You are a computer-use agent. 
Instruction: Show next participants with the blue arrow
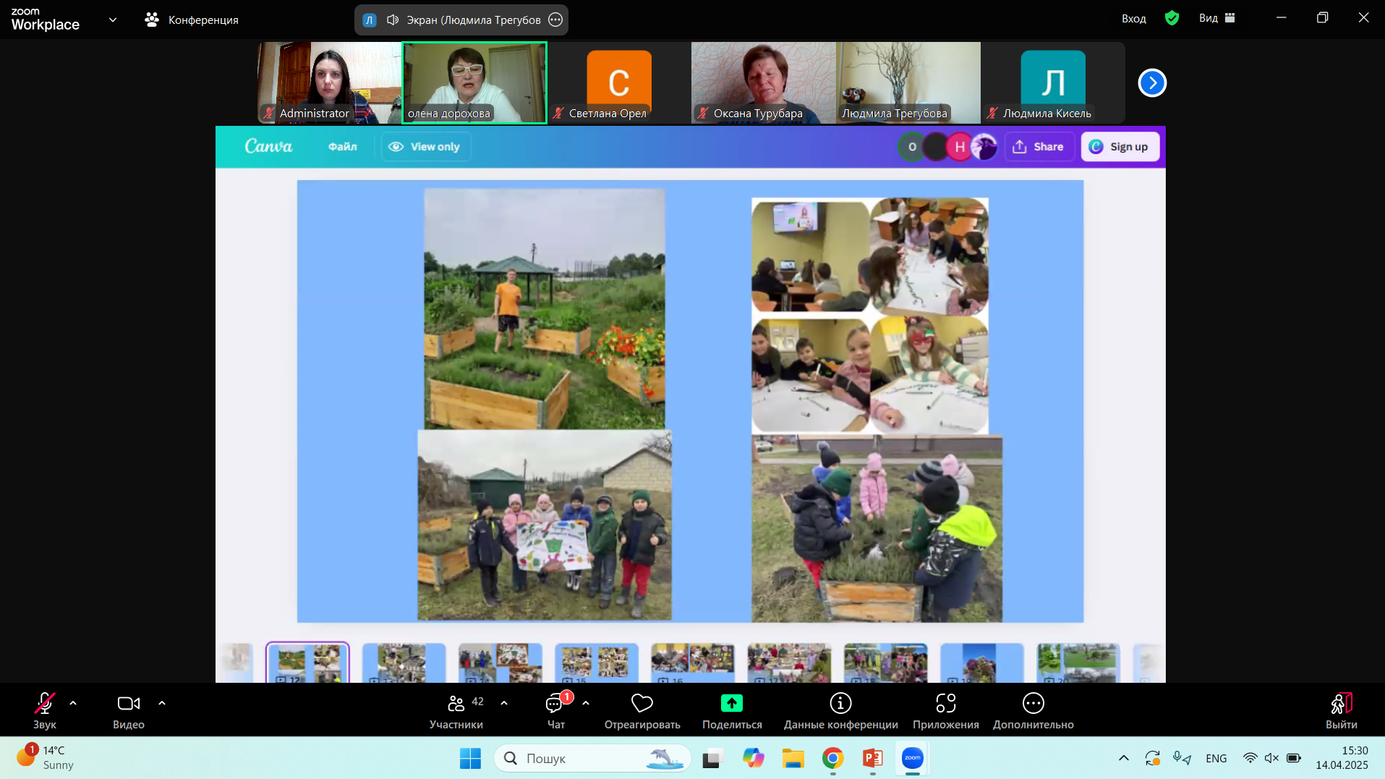1152,83
